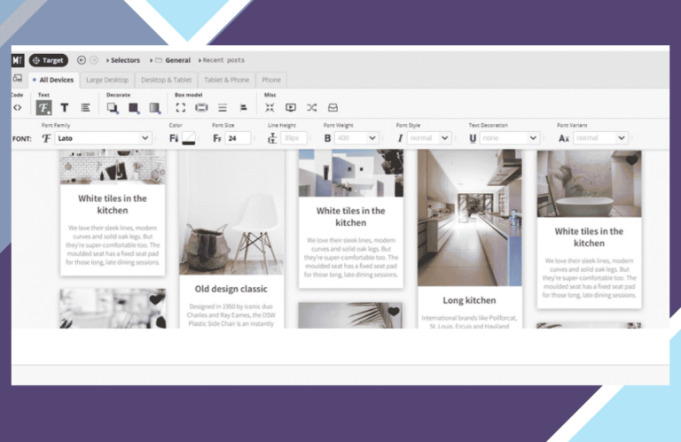Open the Text alignment options icon

click(x=85, y=107)
